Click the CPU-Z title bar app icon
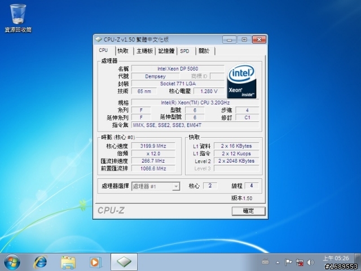 [x=98, y=40]
